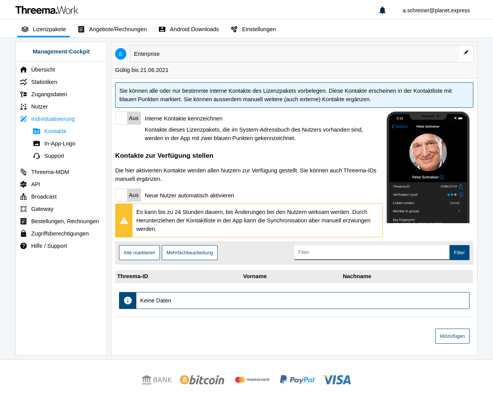Viewport: 493px width, 394px height.
Task: Click the Bestellungen, Rechnungen list icon
Action: pos(23,221)
